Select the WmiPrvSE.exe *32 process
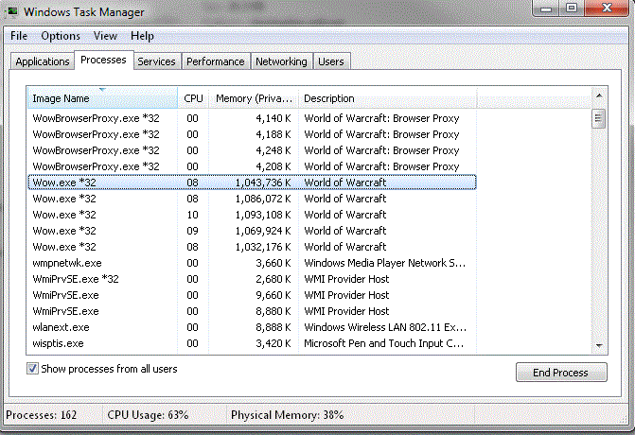This screenshot has width=635, height=435. [252, 279]
